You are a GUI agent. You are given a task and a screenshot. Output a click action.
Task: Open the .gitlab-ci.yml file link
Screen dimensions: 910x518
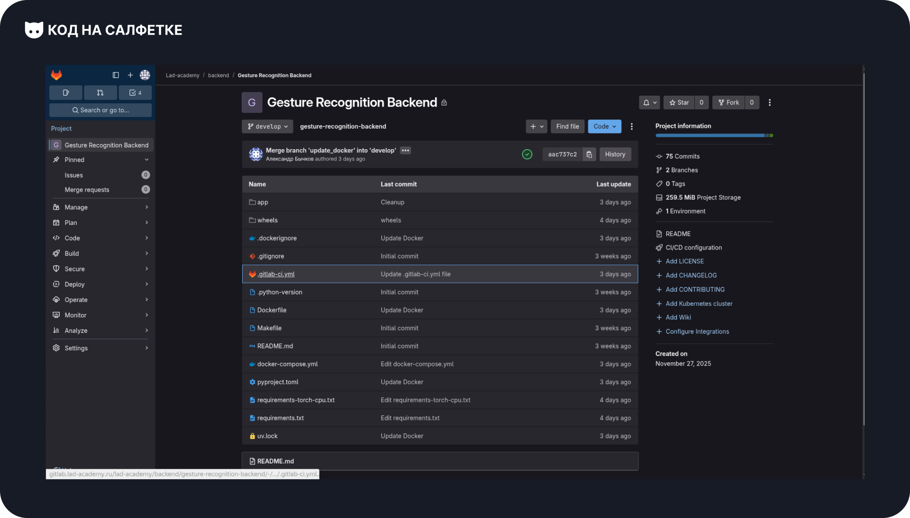pyautogui.click(x=276, y=274)
